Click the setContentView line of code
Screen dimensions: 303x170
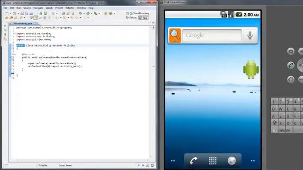pos(55,66)
